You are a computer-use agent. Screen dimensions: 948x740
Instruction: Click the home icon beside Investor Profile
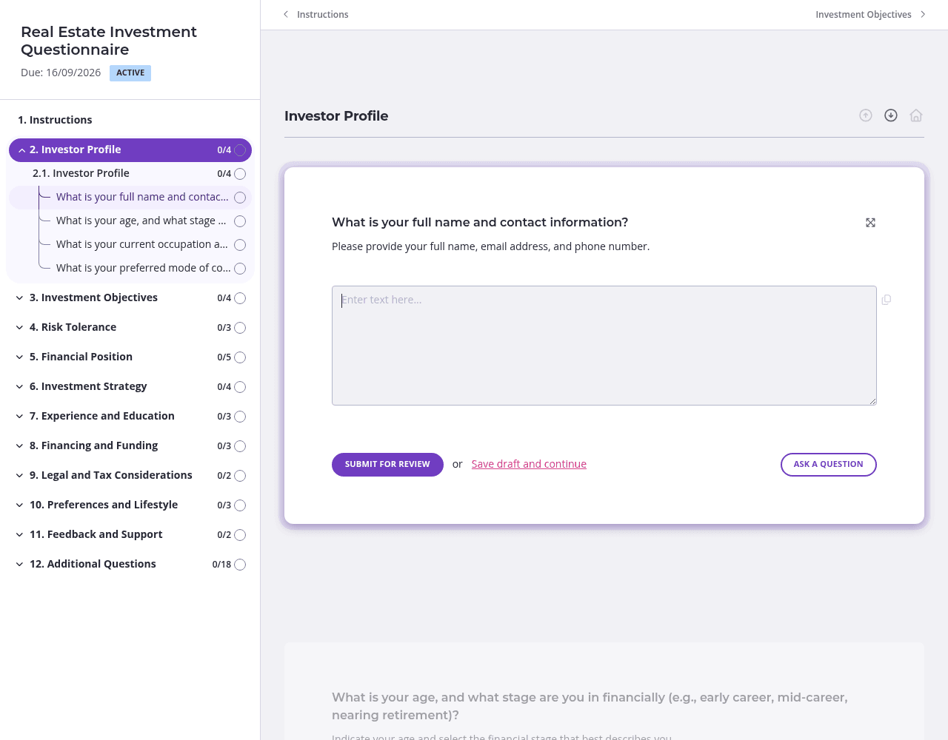pyautogui.click(x=916, y=115)
